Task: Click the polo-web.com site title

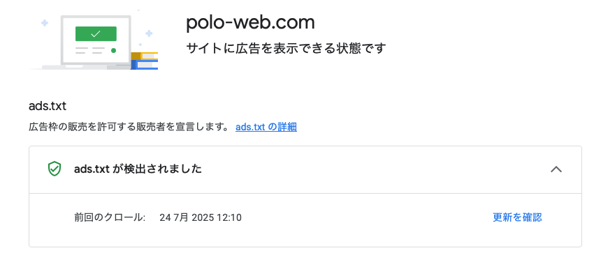Action: click(250, 22)
